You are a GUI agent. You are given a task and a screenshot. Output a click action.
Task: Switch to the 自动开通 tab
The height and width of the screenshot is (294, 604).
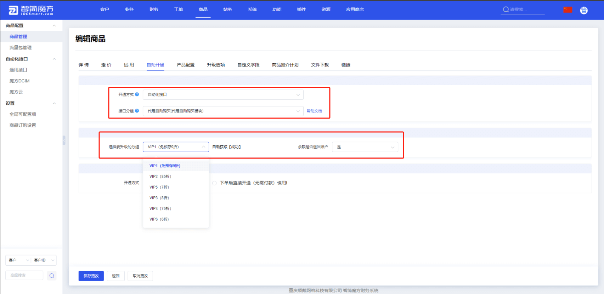[x=156, y=65]
